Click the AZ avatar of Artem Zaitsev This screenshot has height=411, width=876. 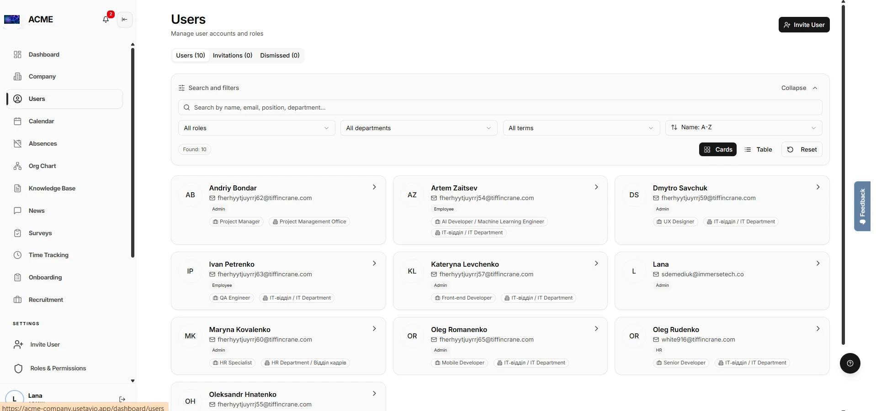412,195
